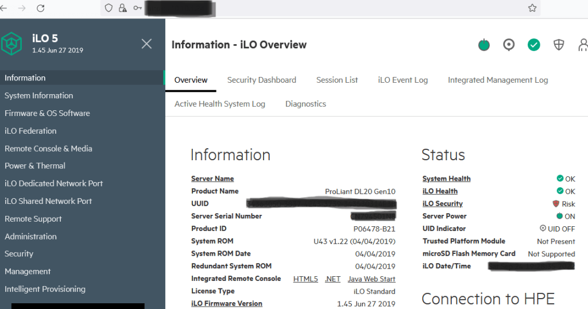Click the saved password key icon
Viewport: 588px width, 309px height.
[138, 8]
